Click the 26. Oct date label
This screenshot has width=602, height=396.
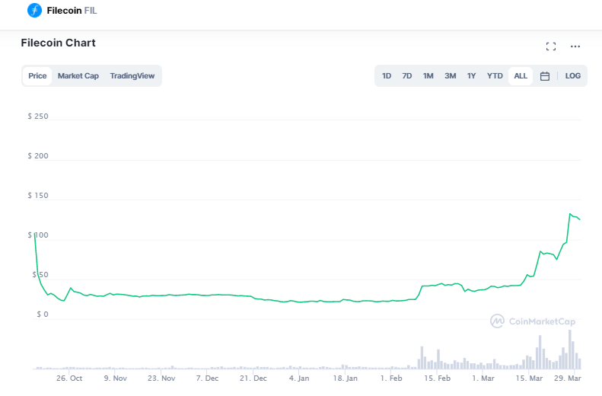click(x=69, y=378)
